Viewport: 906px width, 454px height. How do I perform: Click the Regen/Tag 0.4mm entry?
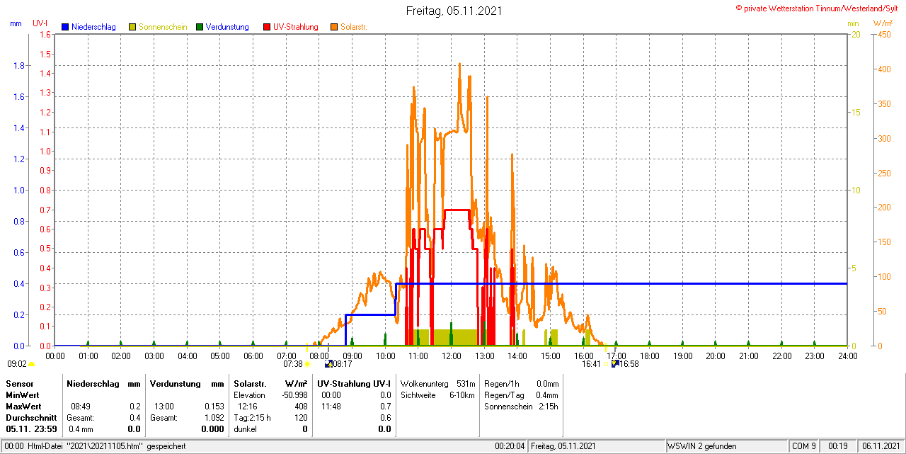pyautogui.click(x=521, y=395)
